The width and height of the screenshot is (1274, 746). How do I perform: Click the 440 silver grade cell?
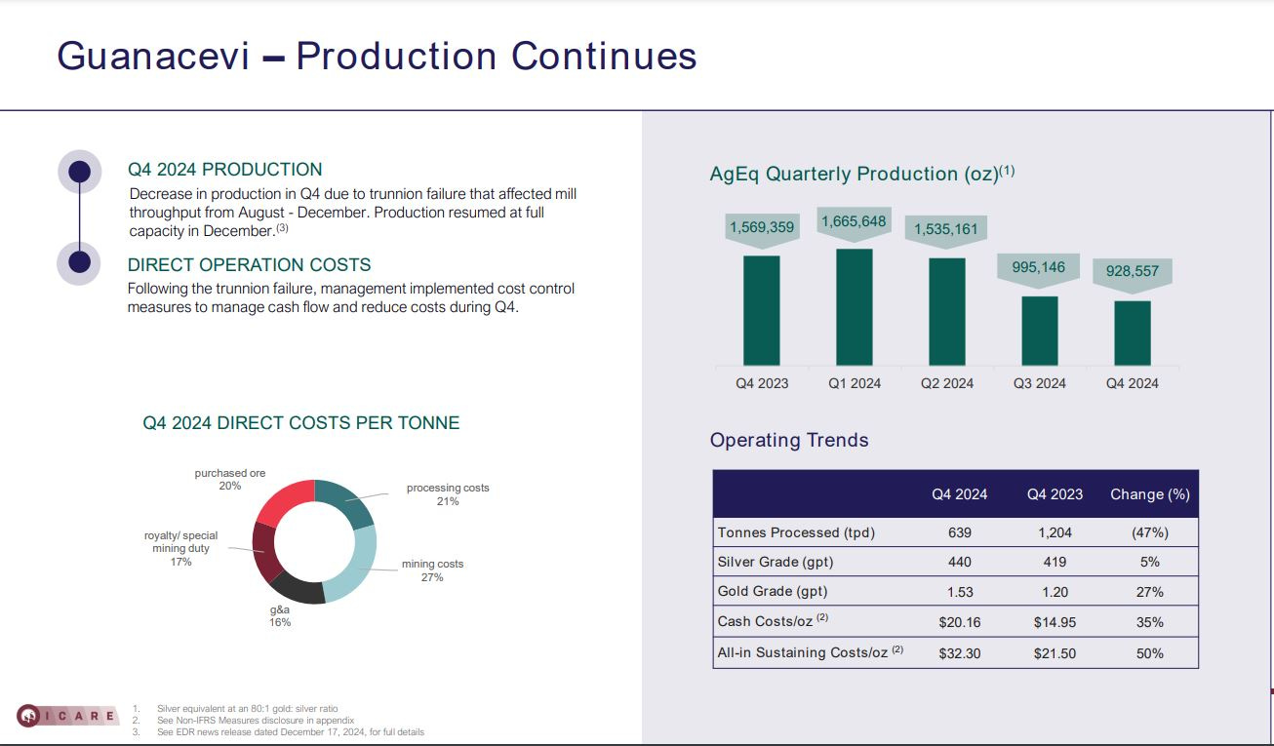point(959,563)
